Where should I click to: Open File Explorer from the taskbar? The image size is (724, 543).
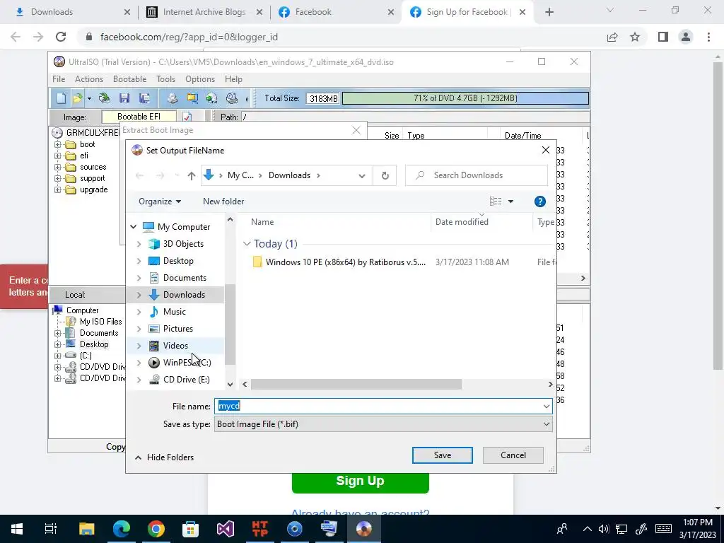coord(86,529)
